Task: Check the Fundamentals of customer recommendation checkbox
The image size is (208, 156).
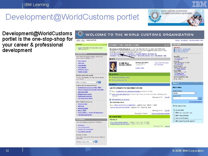Action: (x=110, y=91)
